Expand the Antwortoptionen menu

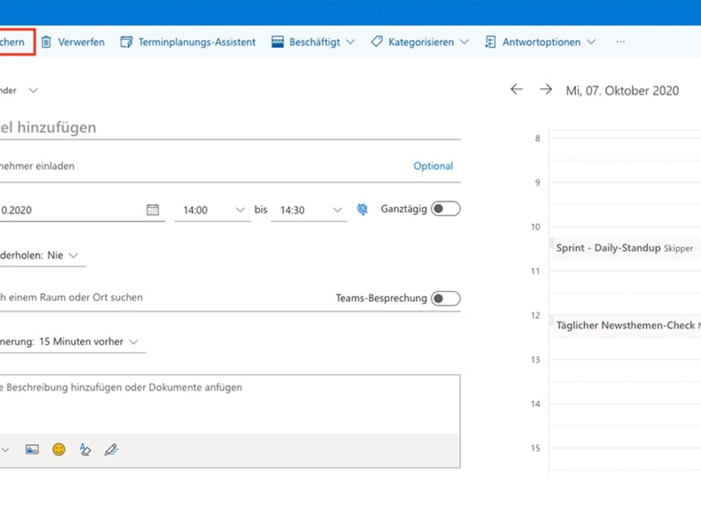[591, 42]
